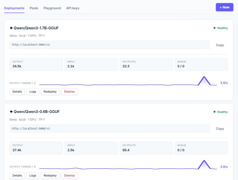Click the output tokens sparkline for Qwen3-1.7B
Screen dimensions: 238x180
pos(128,81)
